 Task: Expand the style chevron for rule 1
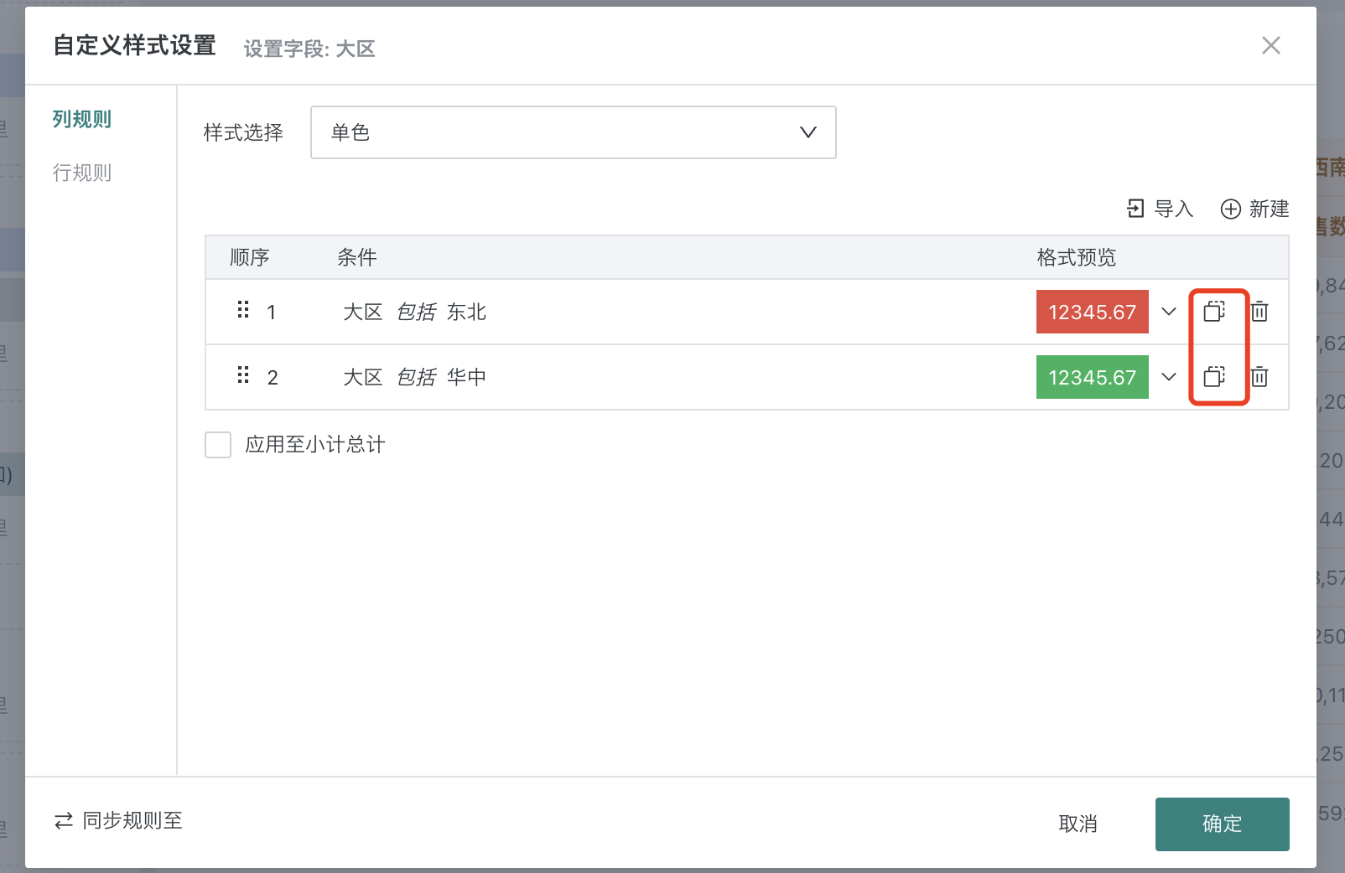[x=1169, y=312]
